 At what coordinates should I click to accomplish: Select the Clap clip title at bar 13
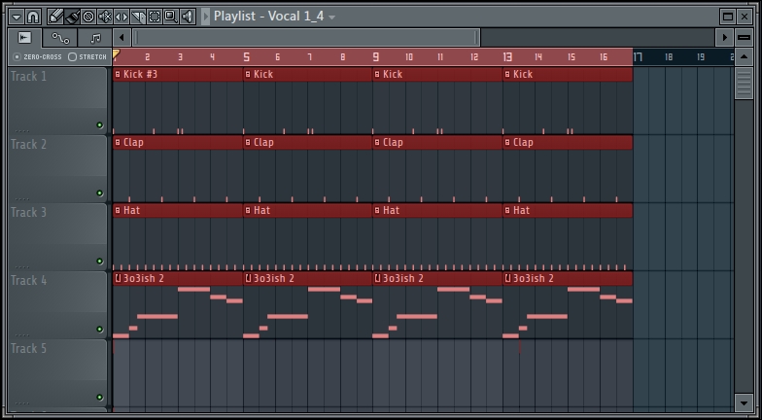pyautogui.click(x=523, y=142)
